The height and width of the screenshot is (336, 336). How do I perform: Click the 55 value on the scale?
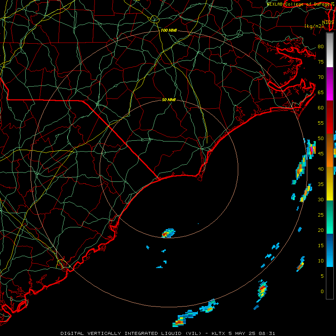tap(321, 123)
